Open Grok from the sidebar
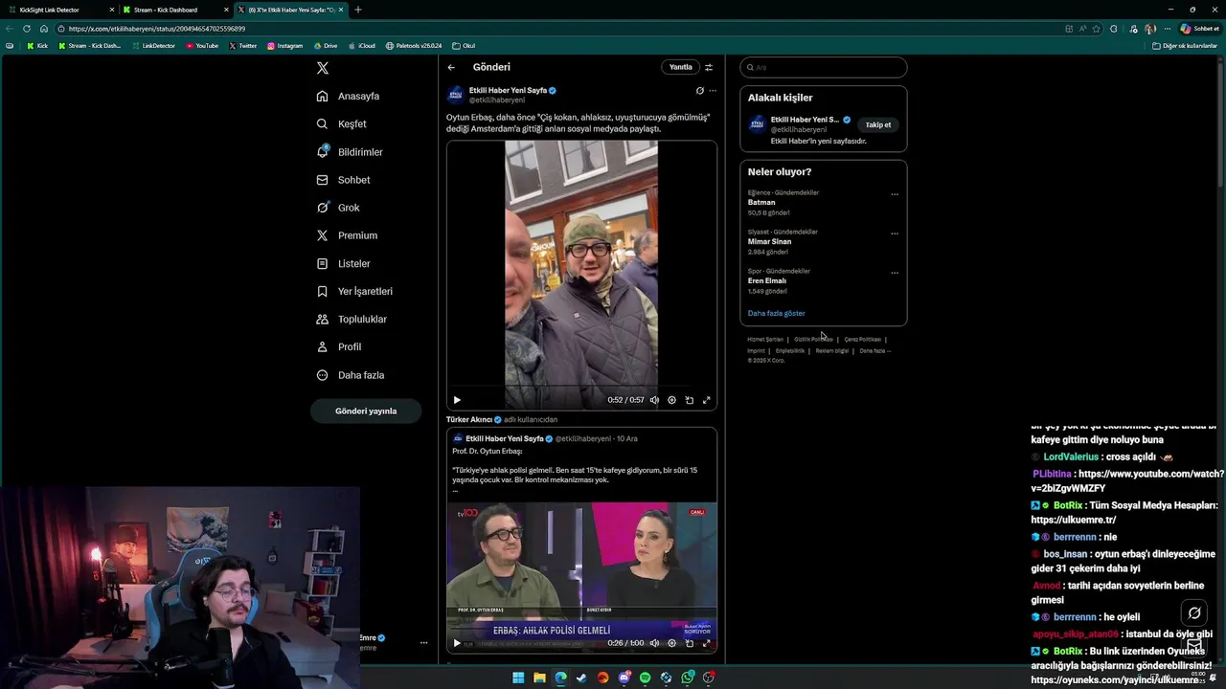Image resolution: width=1226 pixels, height=689 pixels. point(338,208)
